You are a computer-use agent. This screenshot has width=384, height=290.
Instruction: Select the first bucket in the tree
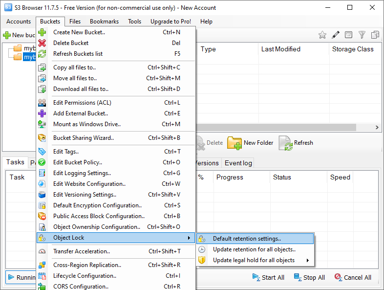(x=30, y=48)
